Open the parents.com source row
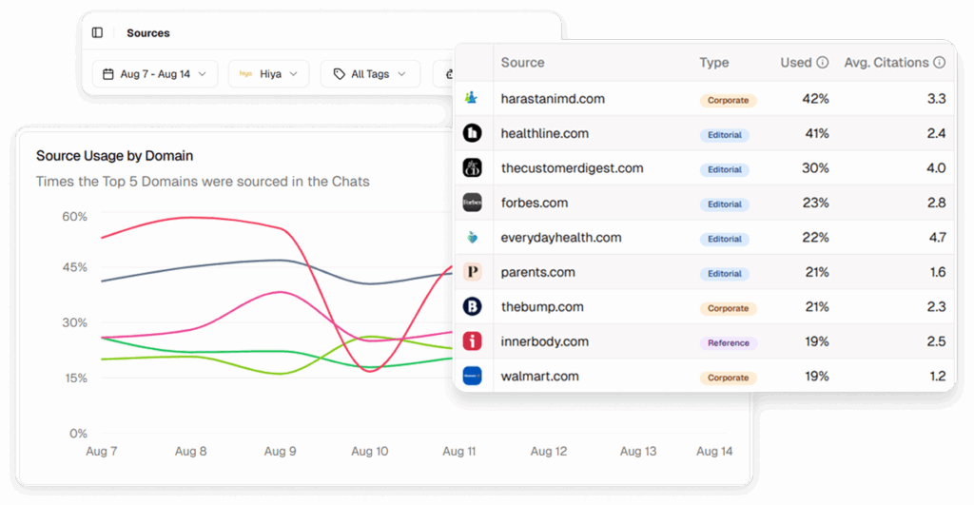Screen dimensions: 974x505 (x=705, y=272)
